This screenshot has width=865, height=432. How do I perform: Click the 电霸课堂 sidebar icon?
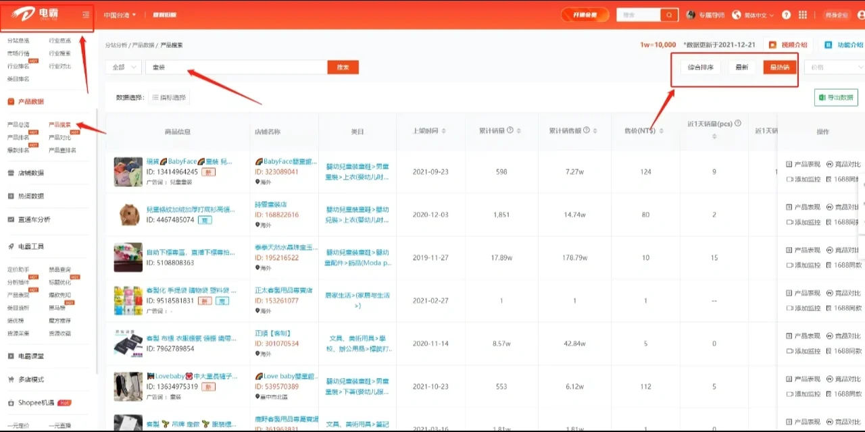pos(11,356)
